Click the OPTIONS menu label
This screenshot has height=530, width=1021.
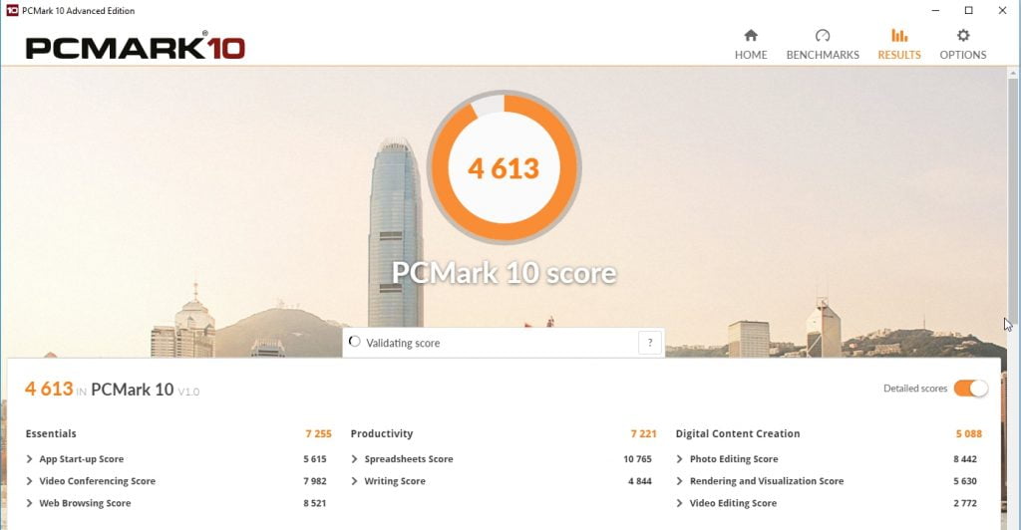click(x=963, y=55)
